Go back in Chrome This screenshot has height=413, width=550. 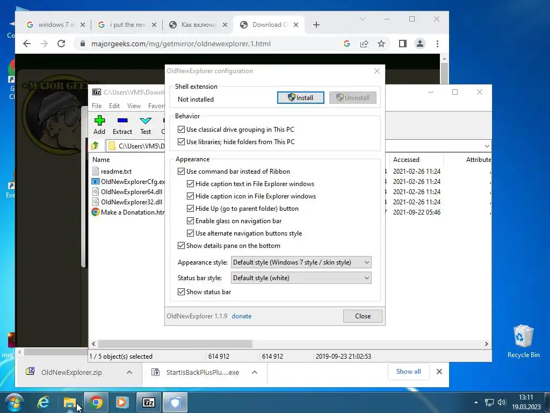27,44
